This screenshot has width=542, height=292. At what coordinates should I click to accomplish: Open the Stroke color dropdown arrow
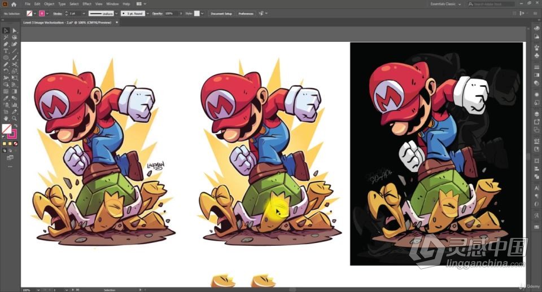47,14
